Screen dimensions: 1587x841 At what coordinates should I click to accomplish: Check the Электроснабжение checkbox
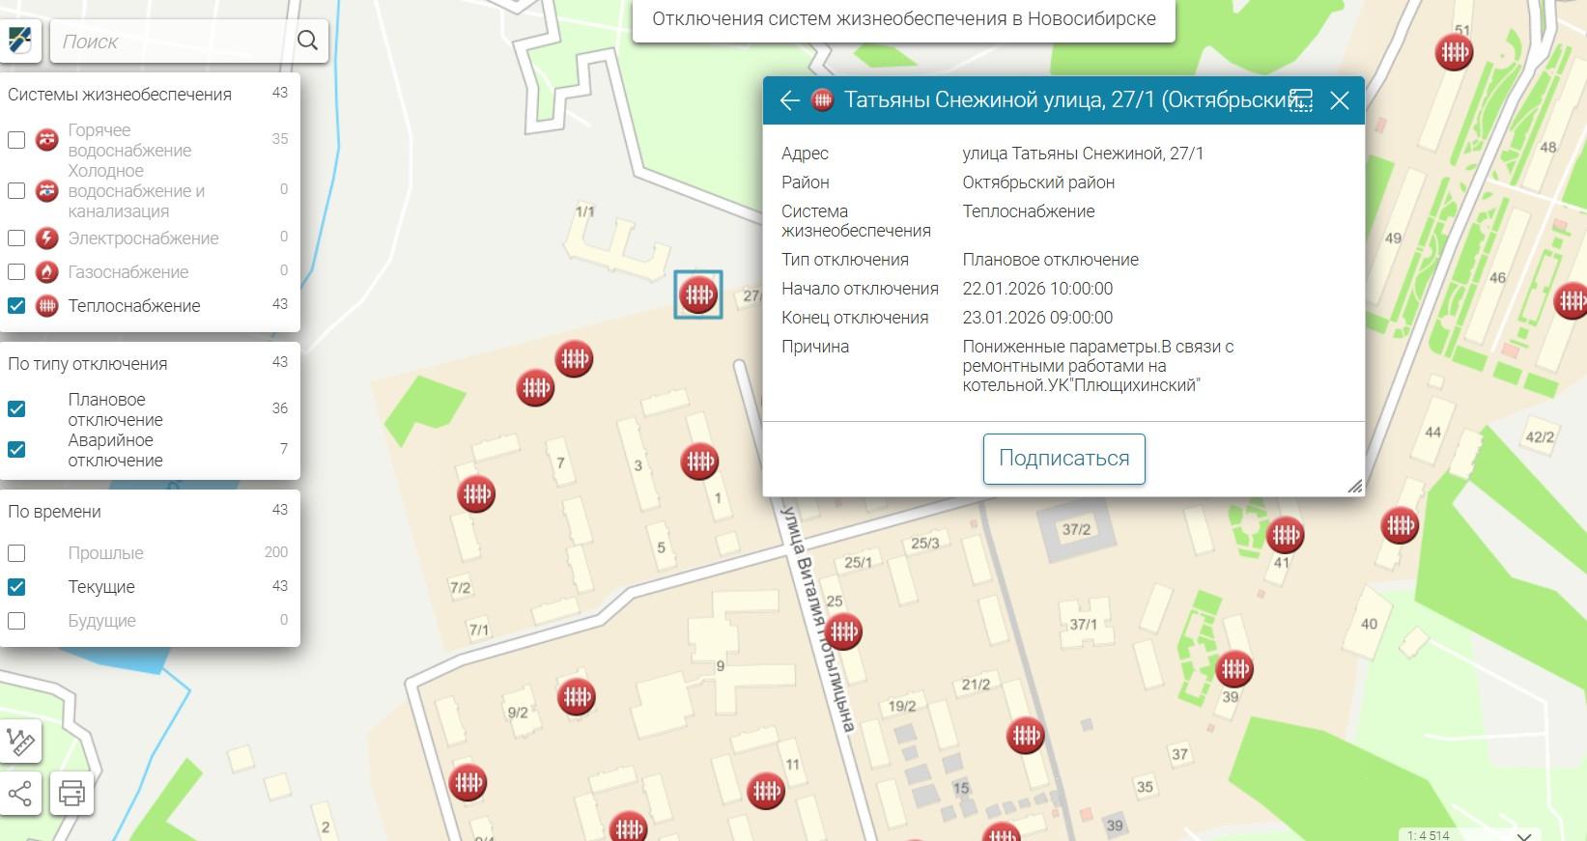[x=16, y=238]
